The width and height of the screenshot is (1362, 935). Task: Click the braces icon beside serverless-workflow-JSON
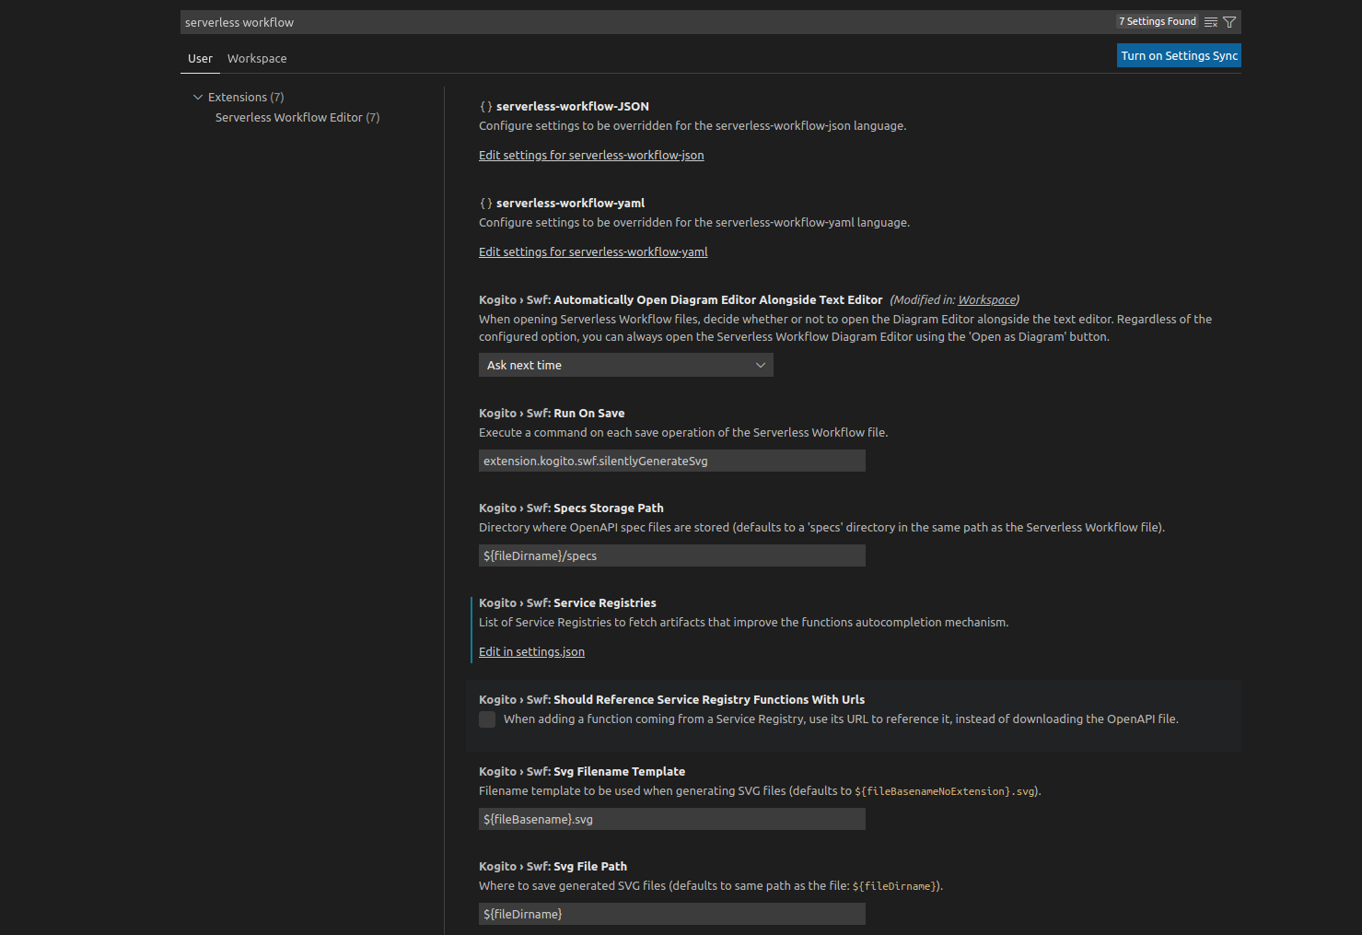point(485,106)
